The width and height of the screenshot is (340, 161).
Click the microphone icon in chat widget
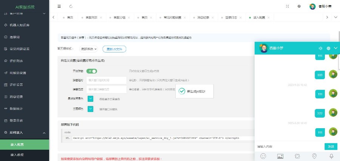coord(331,156)
